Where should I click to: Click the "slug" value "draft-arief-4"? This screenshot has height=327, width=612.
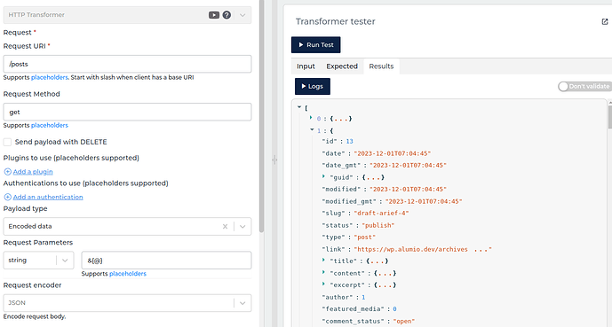[381, 214]
